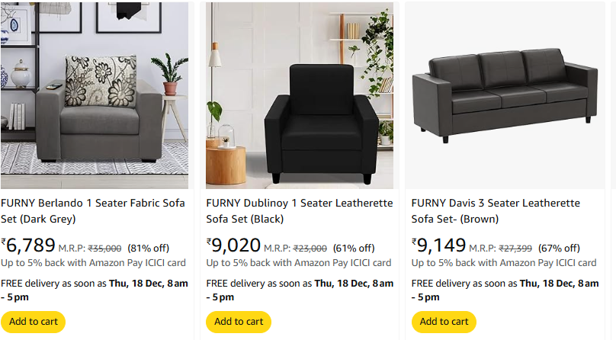Click the ₹6,789 price
Screen dimensions: 616x340
click(x=29, y=245)
